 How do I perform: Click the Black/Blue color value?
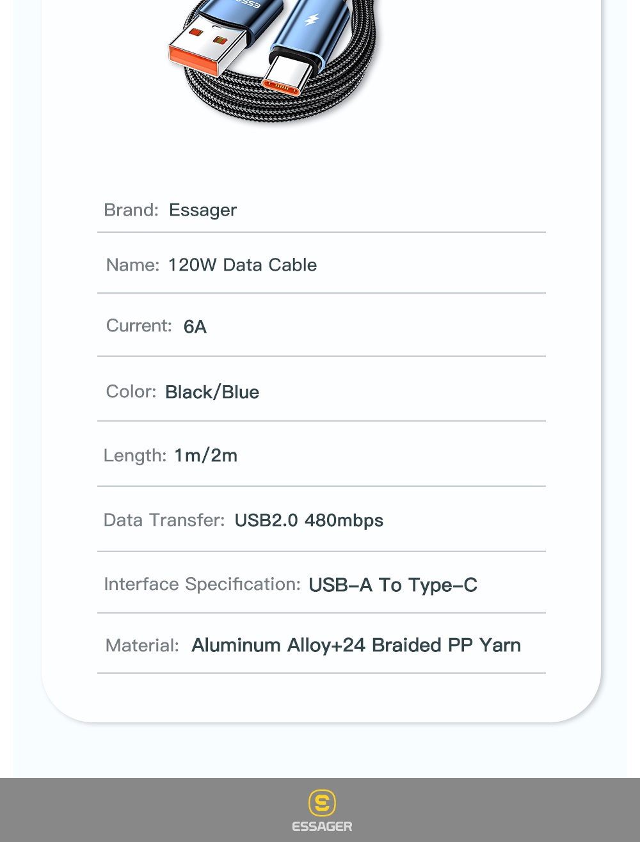[212, 392]
